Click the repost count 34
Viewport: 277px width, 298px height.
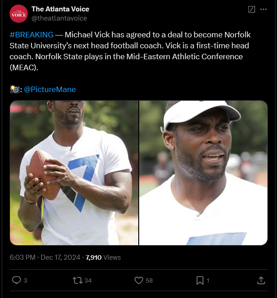(88, 281)
